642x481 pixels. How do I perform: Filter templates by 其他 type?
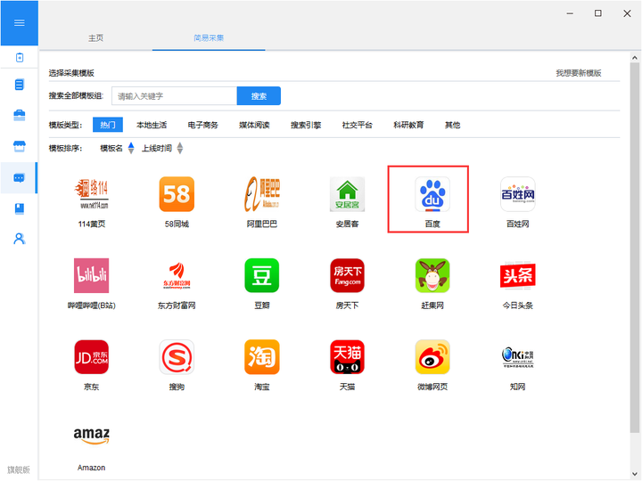tap(452, 125)
